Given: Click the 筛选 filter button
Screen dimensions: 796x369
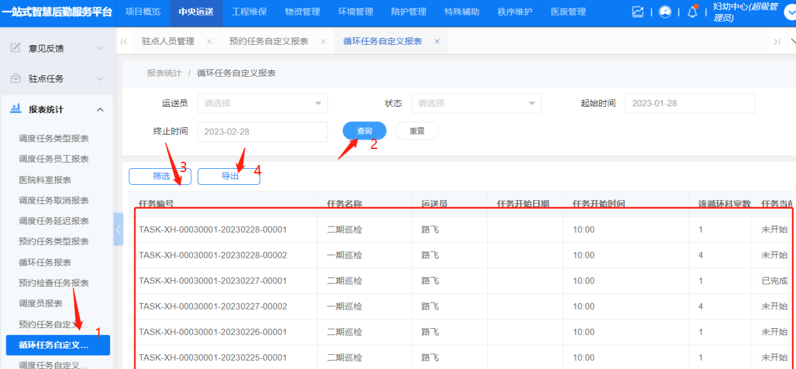Looking at the screenshot, I should tap(161, 176).
